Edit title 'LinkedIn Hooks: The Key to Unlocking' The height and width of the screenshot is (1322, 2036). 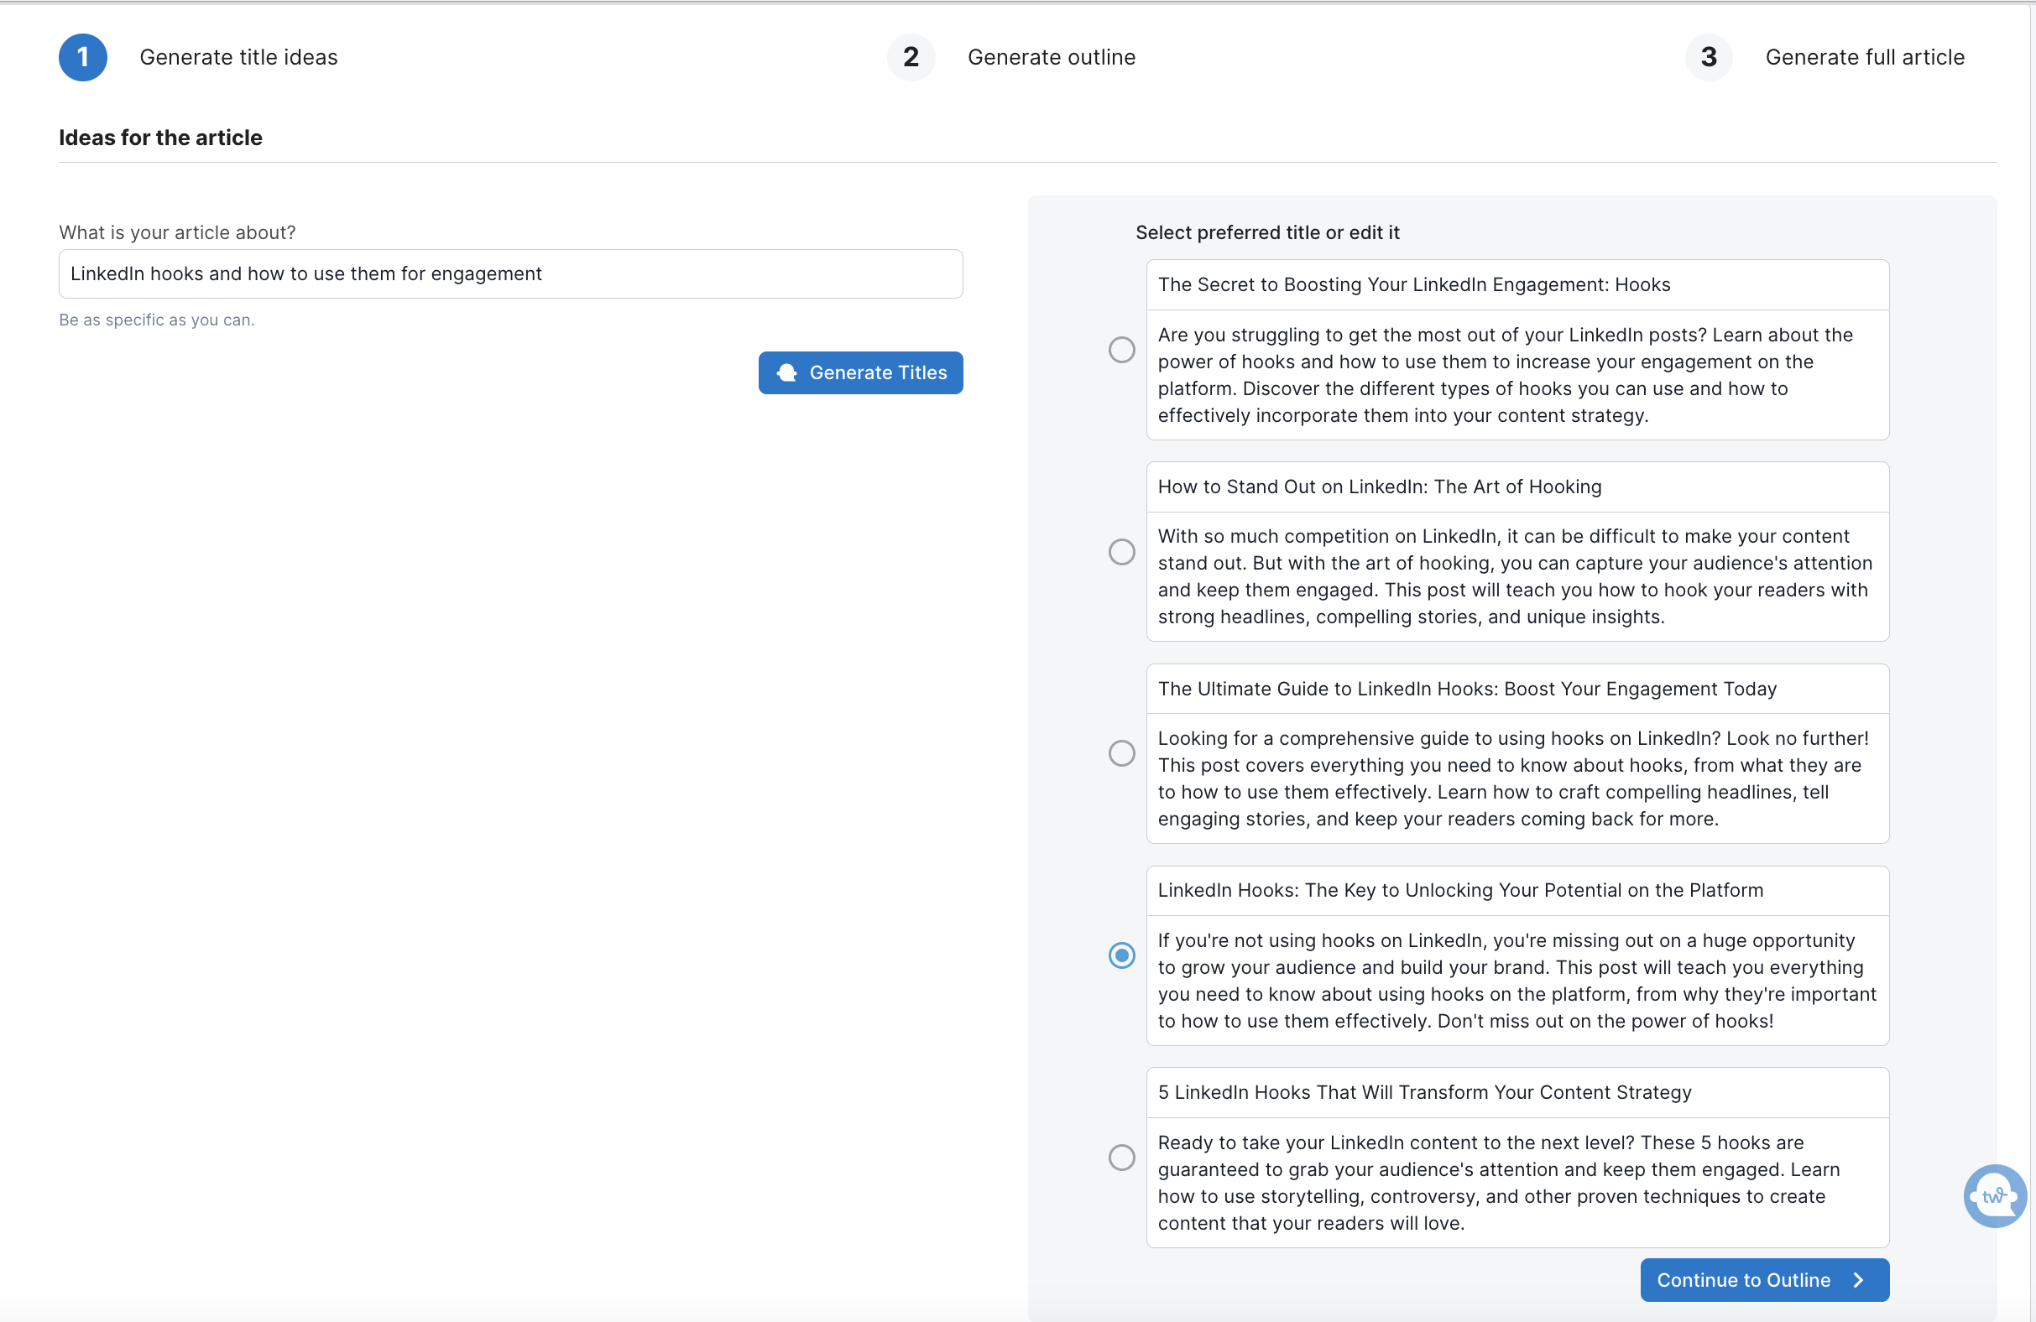(x=1517, y=890)
